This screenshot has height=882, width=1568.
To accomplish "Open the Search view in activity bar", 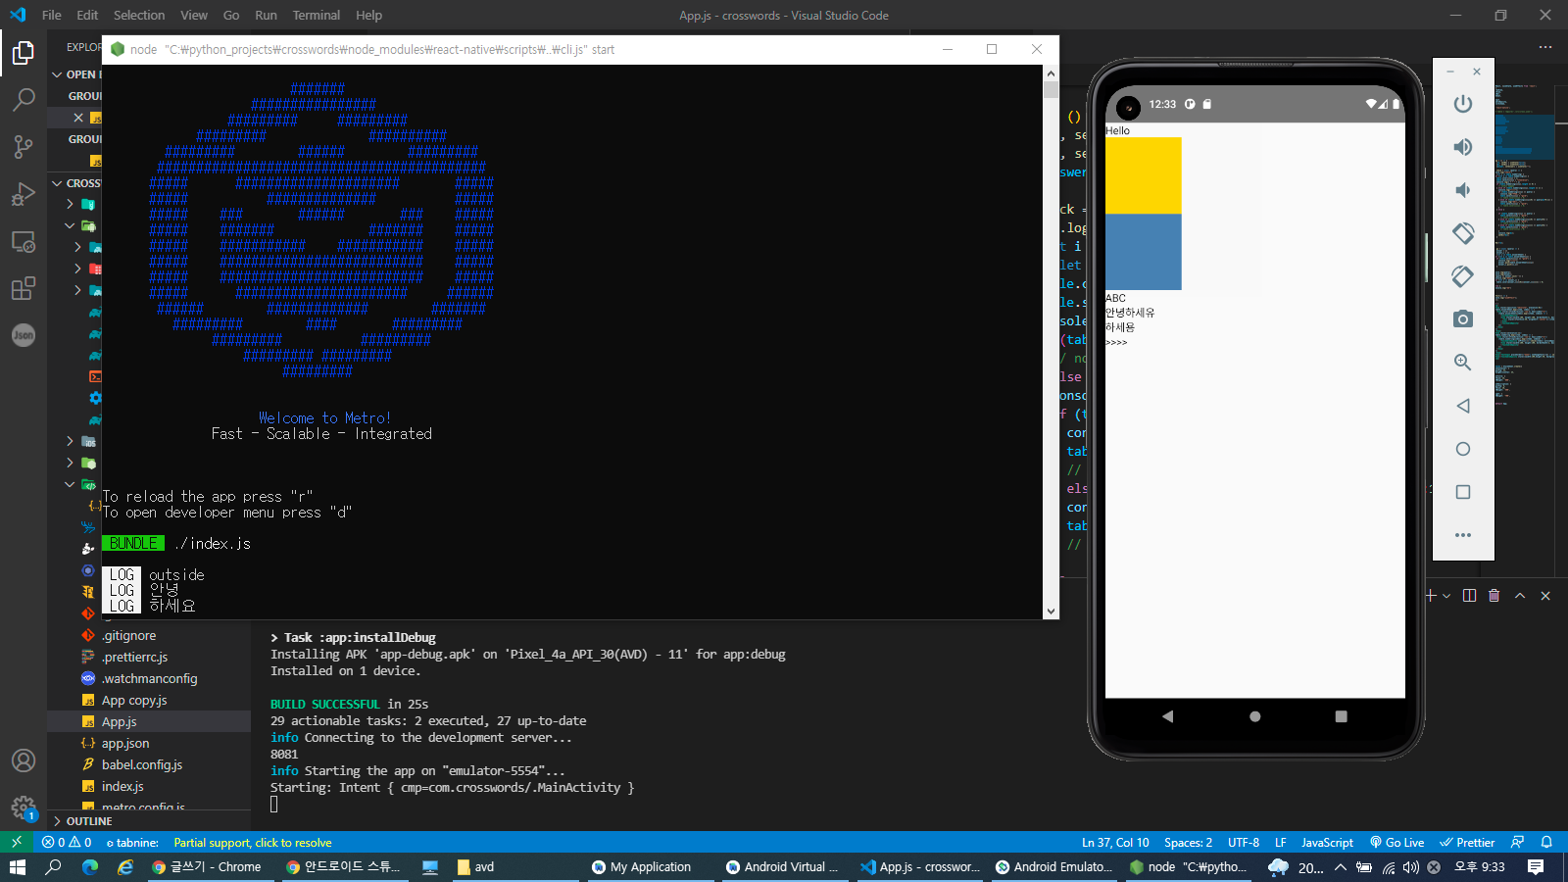I will coord(24,99).
